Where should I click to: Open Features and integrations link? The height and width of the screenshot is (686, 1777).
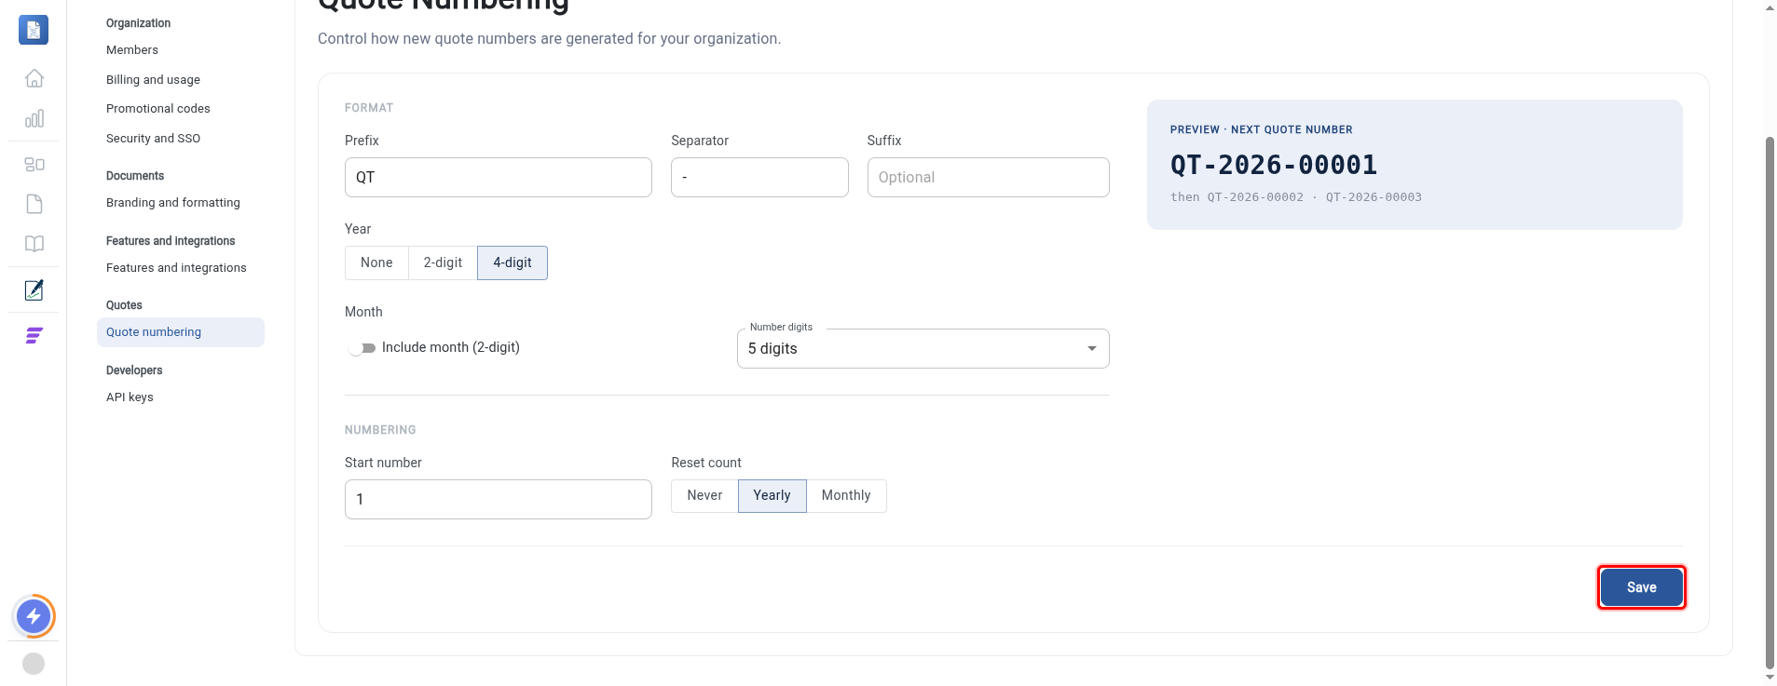[176, 268]
